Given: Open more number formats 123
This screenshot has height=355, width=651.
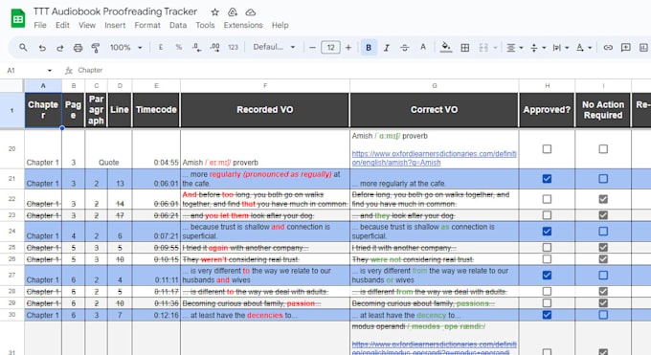Looking at the screenshot, I should [234, 47].
